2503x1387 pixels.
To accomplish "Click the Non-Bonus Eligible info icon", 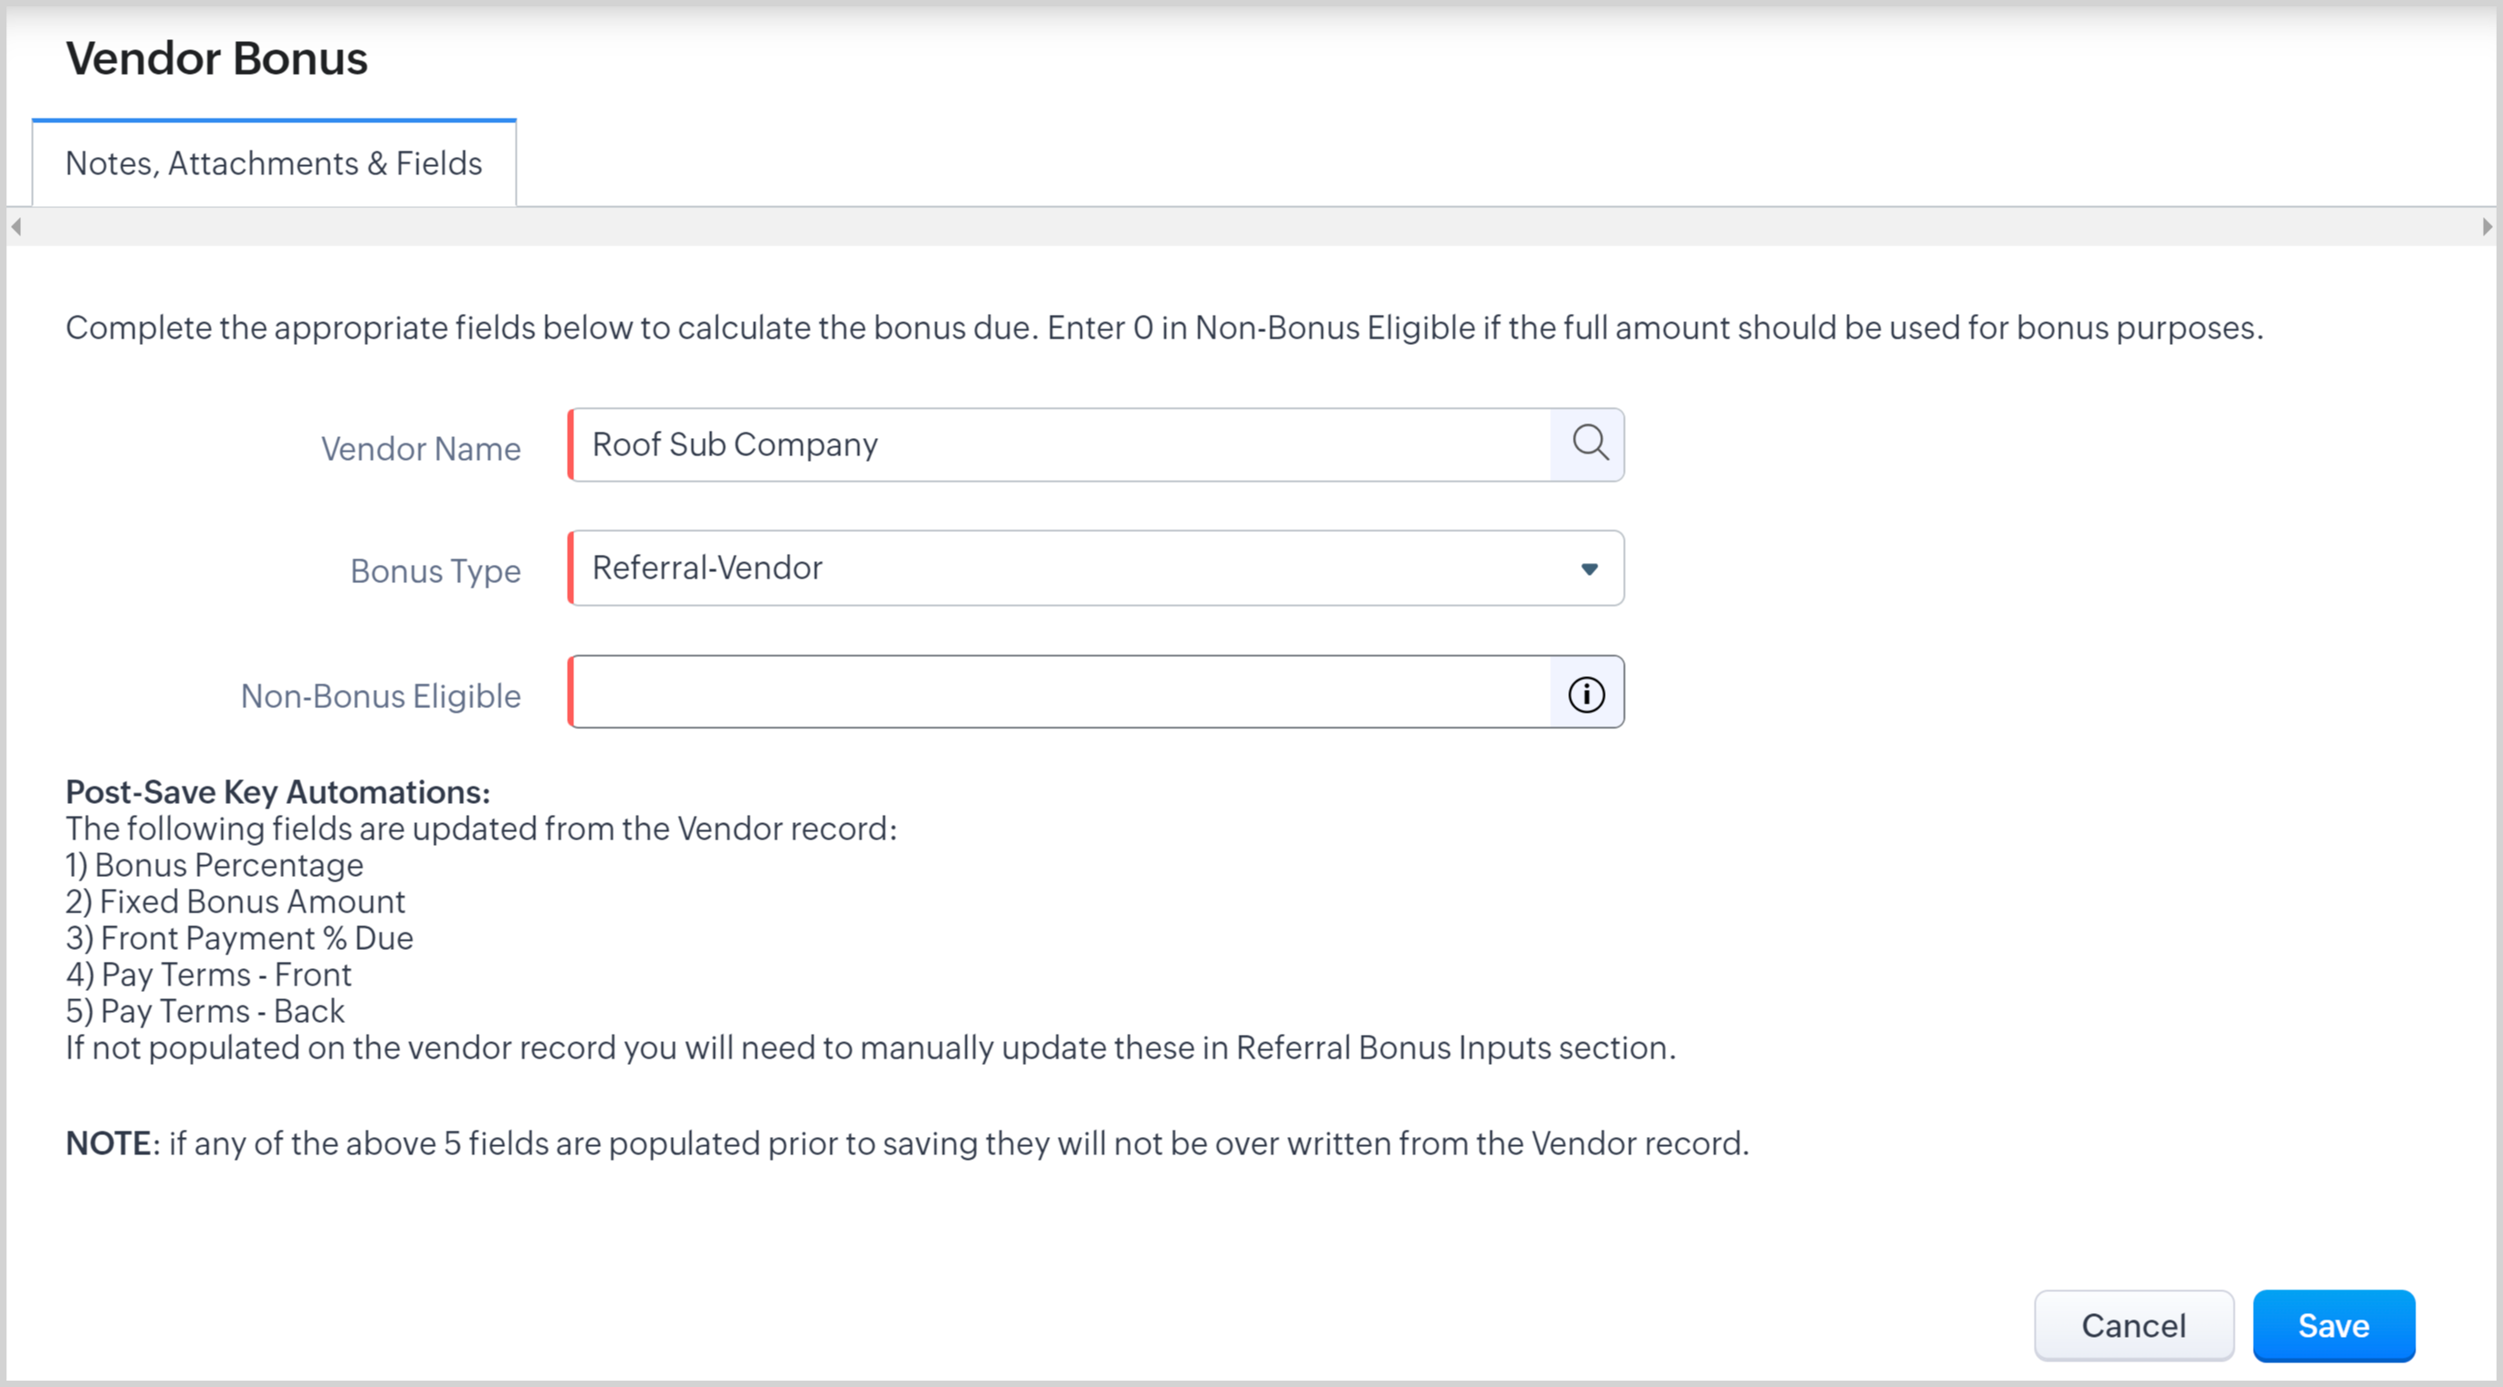I will (x=1586, y=693).
